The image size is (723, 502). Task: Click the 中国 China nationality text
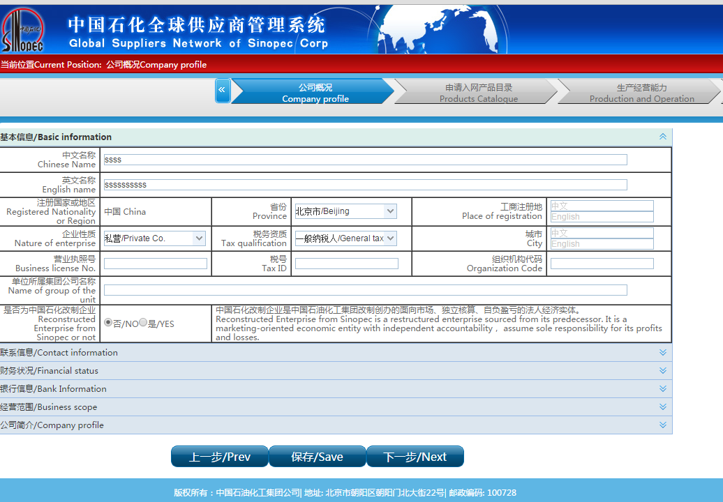pyautogui.click(x=125, y=211)
